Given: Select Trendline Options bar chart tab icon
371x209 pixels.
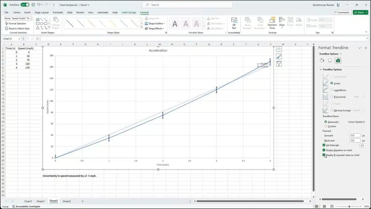Looking at the screenshot, I should [338, 61].
